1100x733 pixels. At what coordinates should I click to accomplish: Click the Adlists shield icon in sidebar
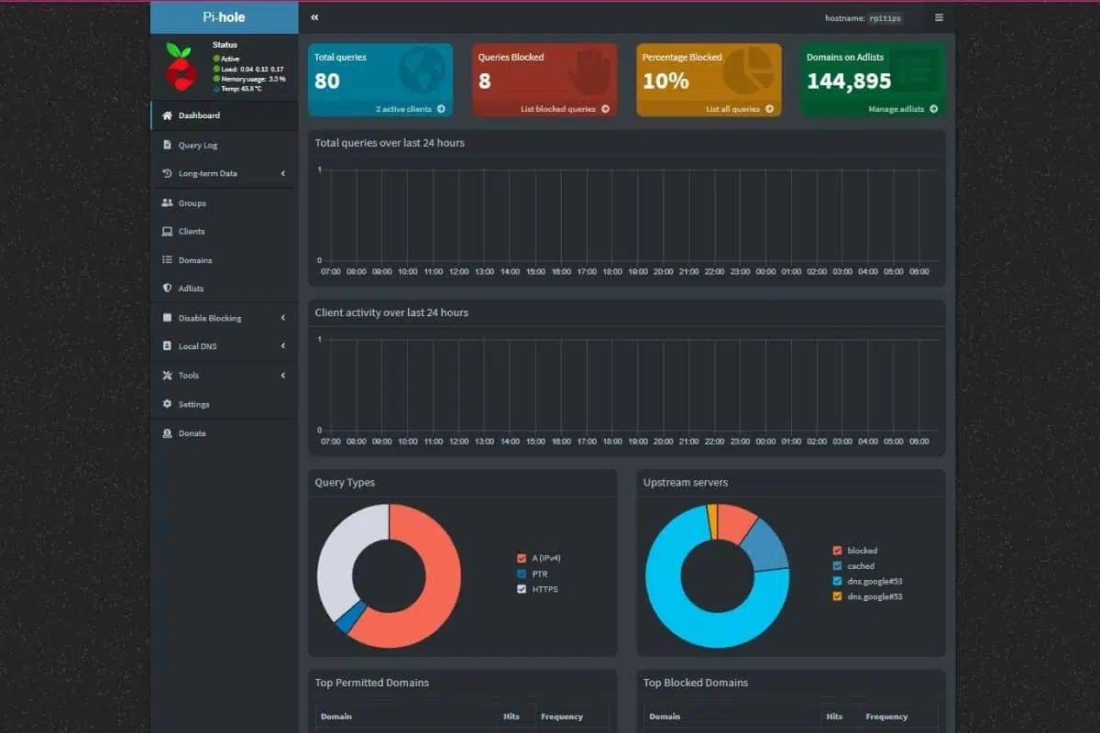pyautogui.click(x=167, y=289)
